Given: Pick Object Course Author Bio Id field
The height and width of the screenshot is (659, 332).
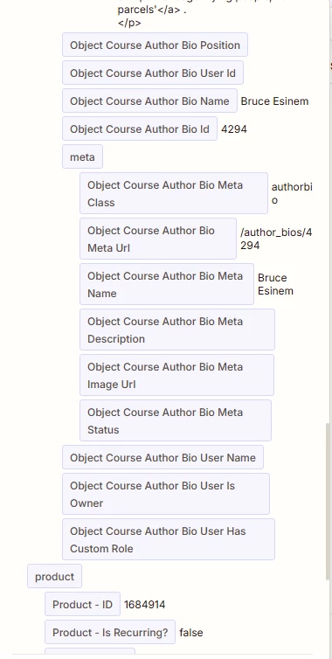Looking at the screenshot, I should click(x=140, y=128).
